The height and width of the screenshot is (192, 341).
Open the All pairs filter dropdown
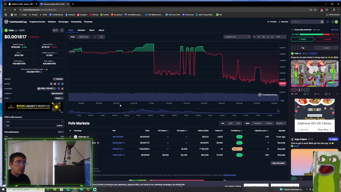281,123
